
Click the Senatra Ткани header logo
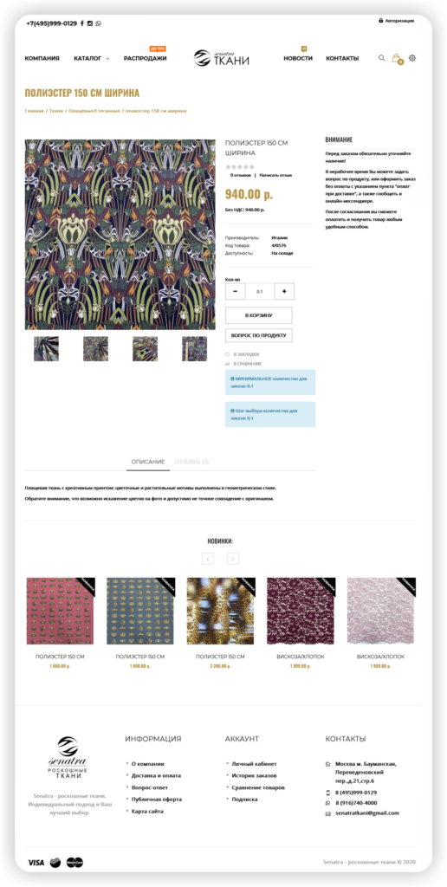(x=221, y=58)
